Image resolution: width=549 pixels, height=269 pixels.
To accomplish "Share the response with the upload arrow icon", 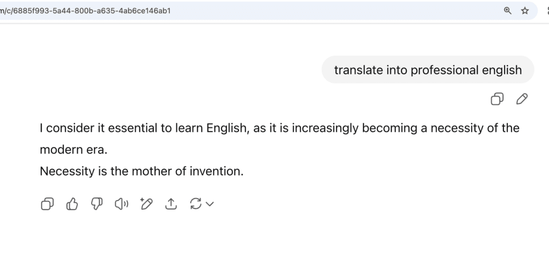I will pyautogui.click(x=171, y=204).
